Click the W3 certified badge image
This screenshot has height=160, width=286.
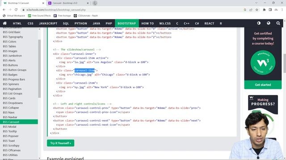pyautogui.click(x=263, y=63)
